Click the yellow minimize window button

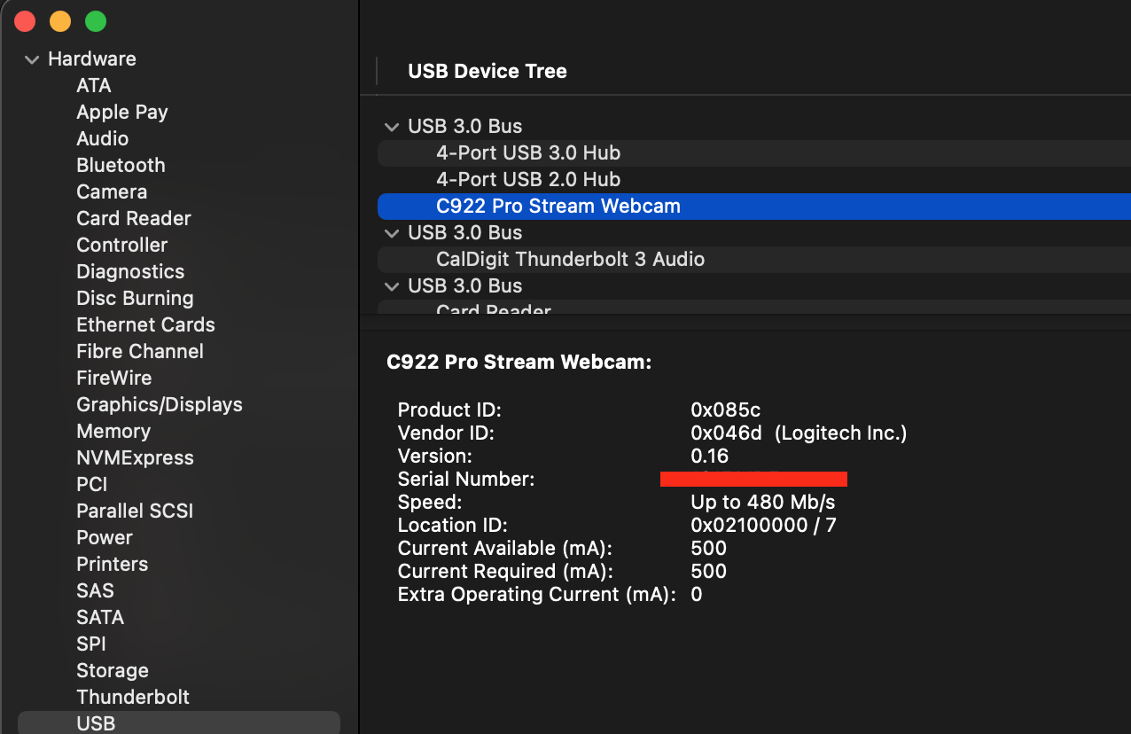60,21
